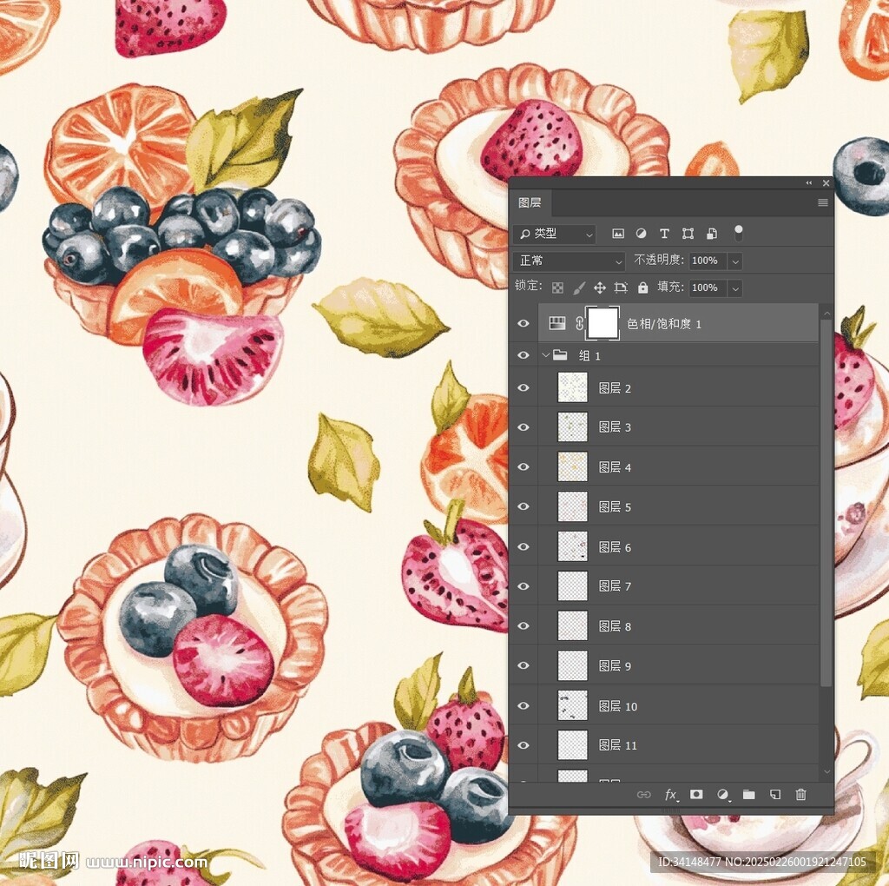Image resolution: width=889 pixels, height=886 pixels.
Task: Hide 图层 9 eye icon
Action: (523, 665)
